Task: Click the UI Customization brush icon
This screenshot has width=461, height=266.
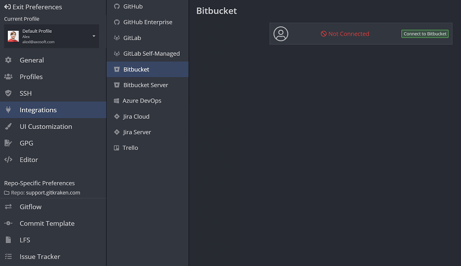Action: coord(8,126)
